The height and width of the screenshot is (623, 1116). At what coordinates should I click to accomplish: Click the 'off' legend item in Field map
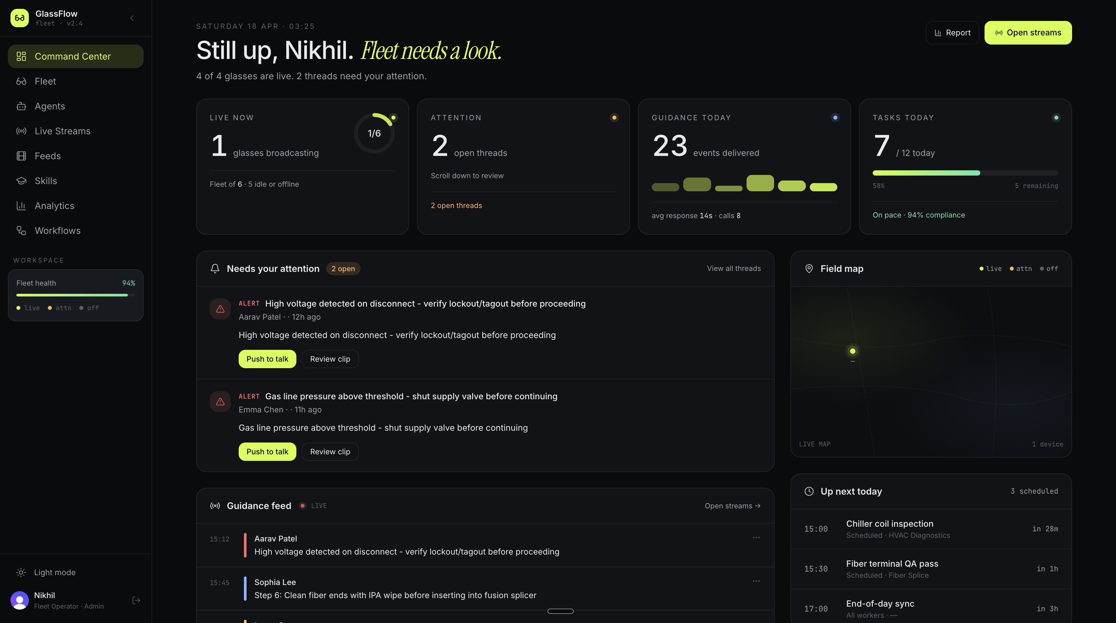[1049, 269]
